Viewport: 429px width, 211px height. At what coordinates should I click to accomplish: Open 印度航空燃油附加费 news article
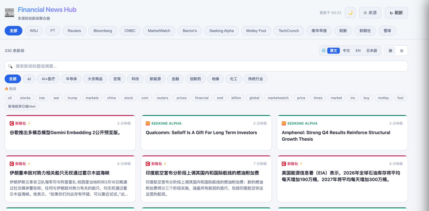click(x=206, y=179)
